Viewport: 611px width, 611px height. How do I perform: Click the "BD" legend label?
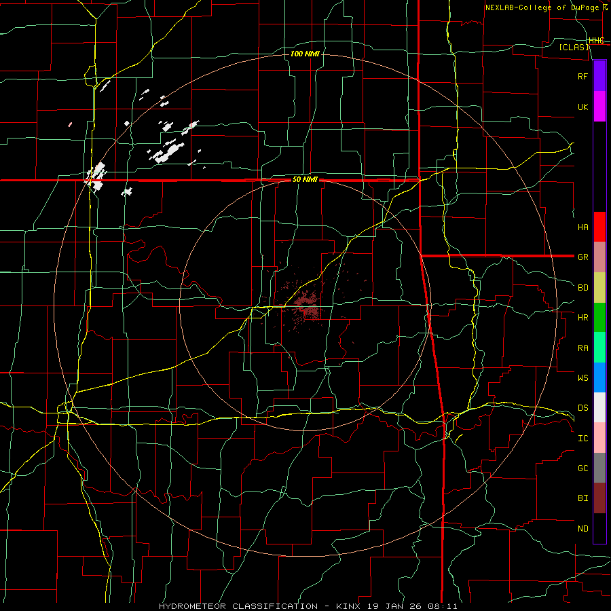(583, 288)
